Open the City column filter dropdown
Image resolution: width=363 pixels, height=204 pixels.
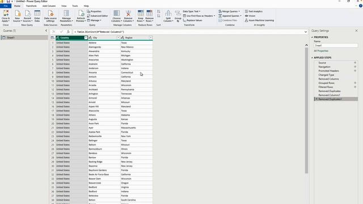(x=119, y=38)
